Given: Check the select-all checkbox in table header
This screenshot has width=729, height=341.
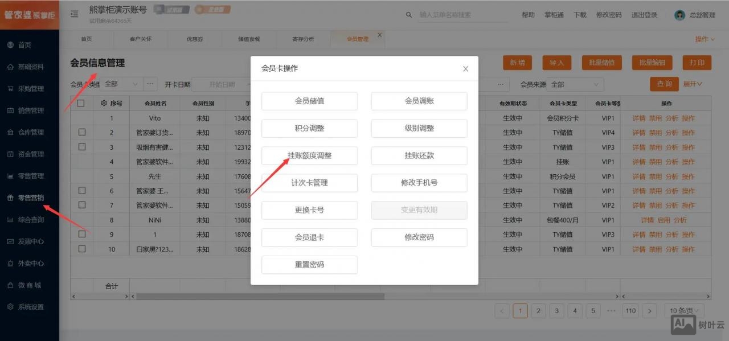Looking at the screenshot, I should coord(80,103).
